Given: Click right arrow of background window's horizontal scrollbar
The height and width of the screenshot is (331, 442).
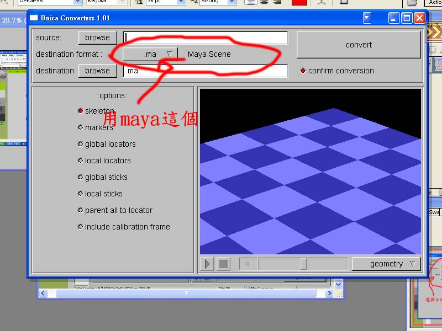Looking at the screenshot, I should 329,293.
